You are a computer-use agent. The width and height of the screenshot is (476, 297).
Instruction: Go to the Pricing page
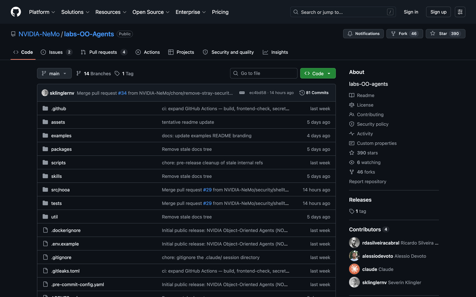click(x=220, y=12)
